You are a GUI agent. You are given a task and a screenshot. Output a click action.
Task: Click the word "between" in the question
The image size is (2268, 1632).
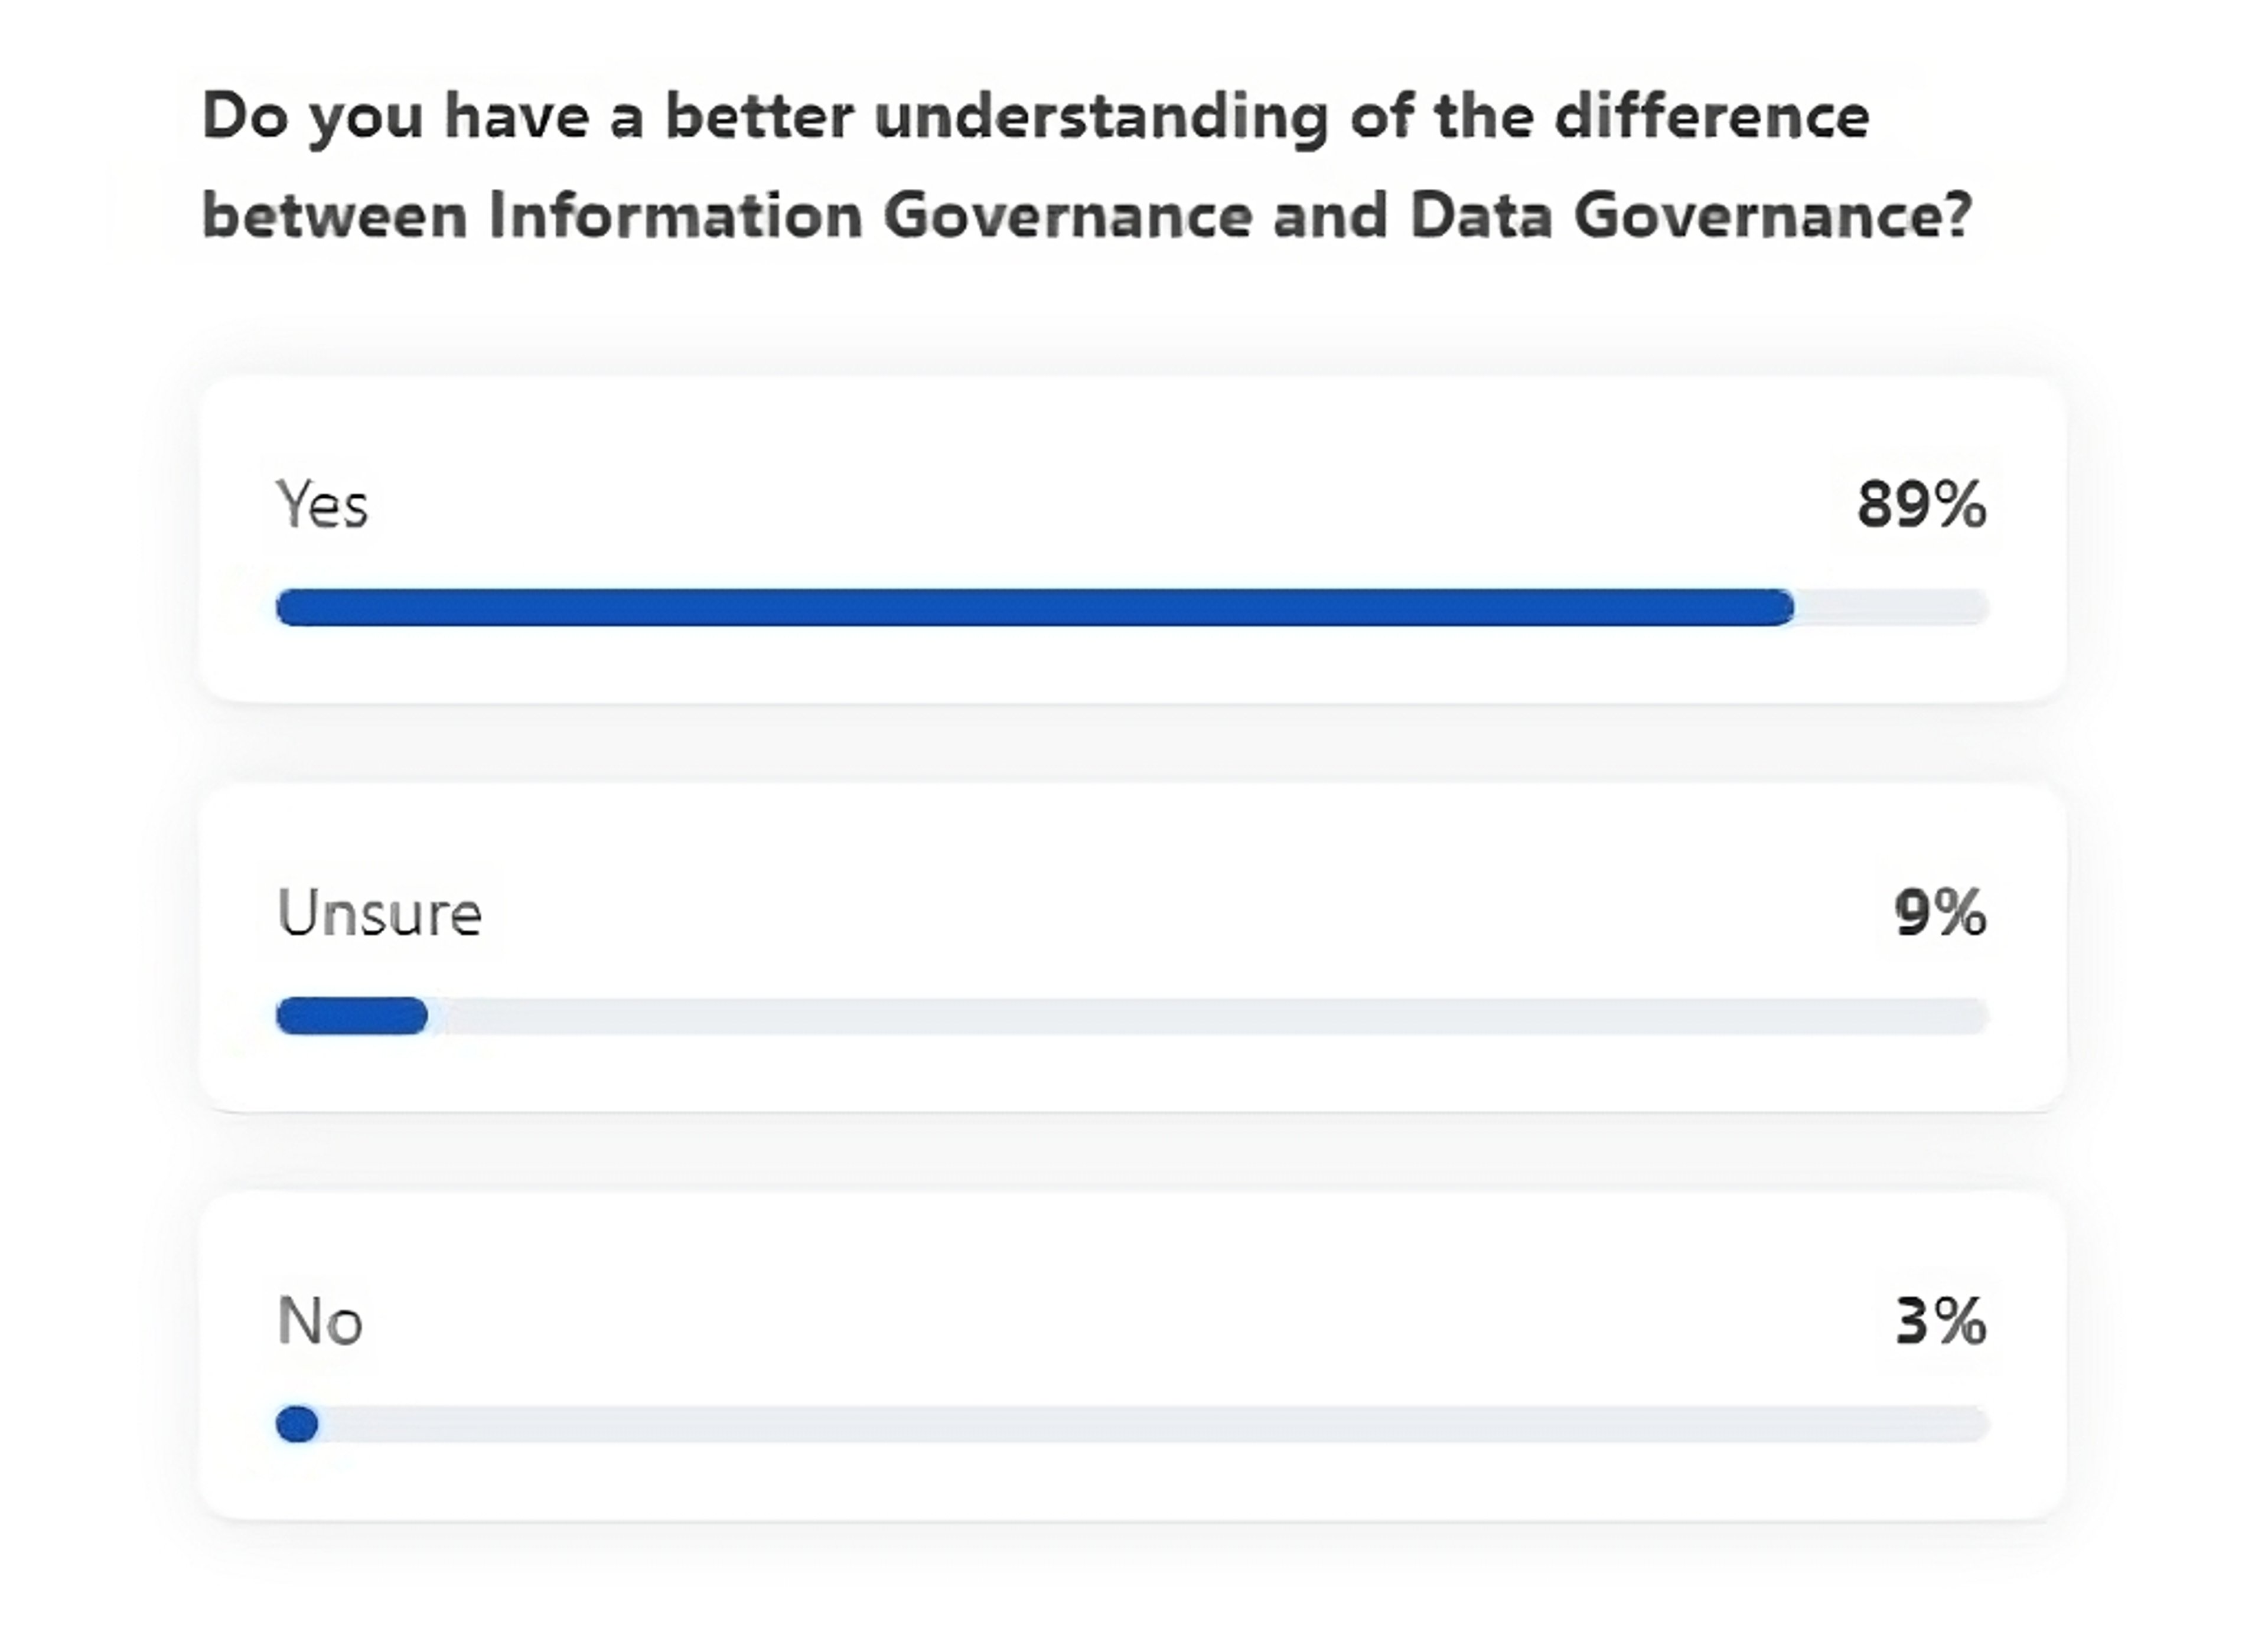[335, 216]
